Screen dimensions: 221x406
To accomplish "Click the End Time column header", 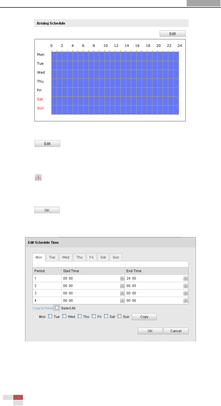I will click(x=157, y=271).
